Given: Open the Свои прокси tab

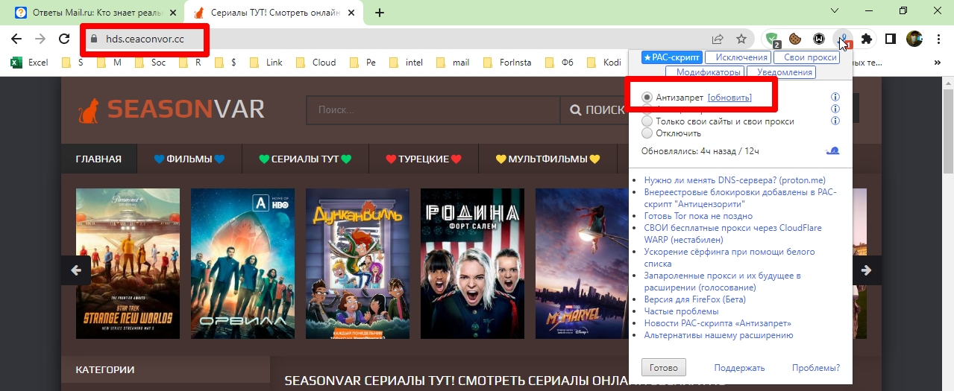Looking at the screenshot, I should tap(806, 57).
